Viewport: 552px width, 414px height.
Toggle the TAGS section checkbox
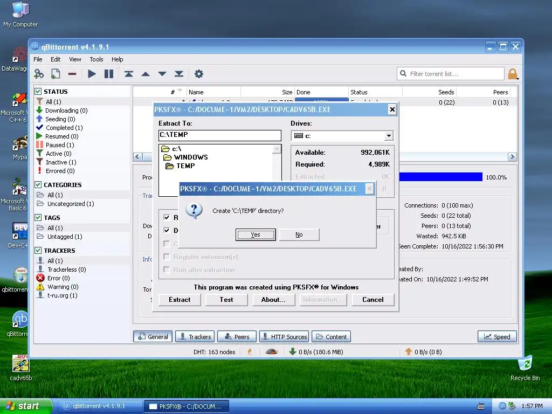(38, 218)
